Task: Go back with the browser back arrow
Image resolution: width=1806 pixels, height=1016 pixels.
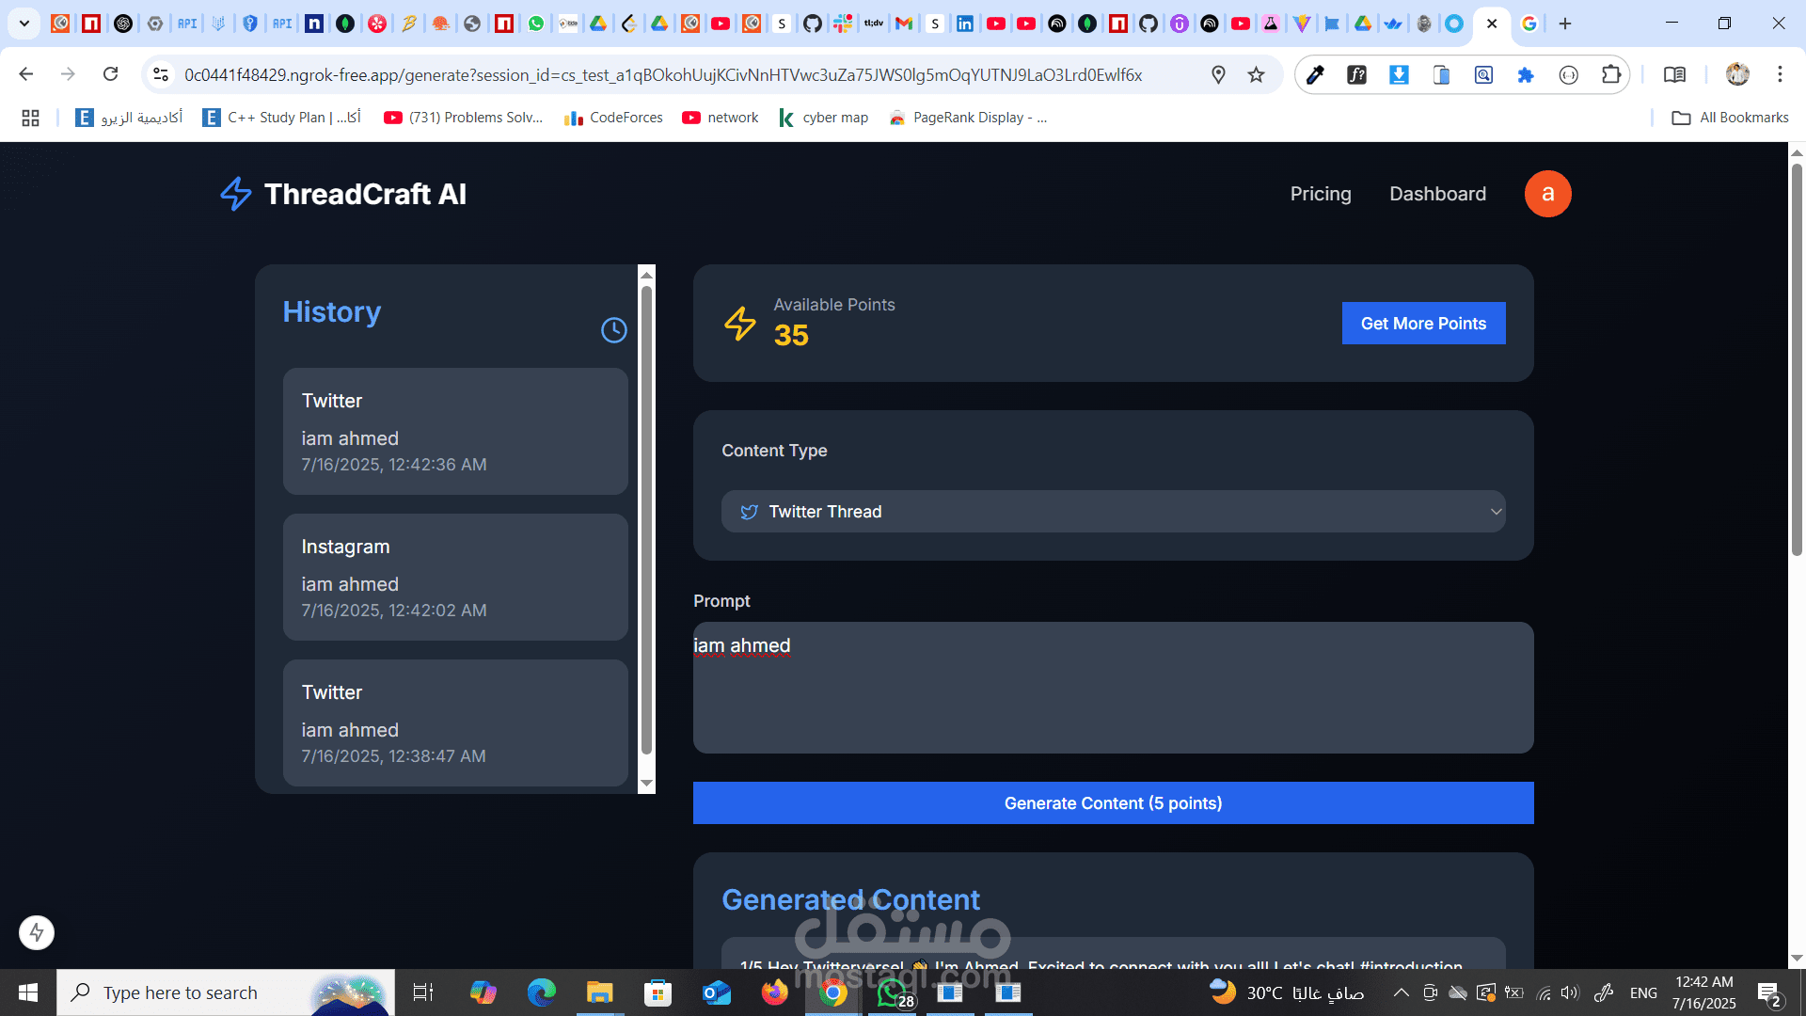Action: tap(26, 74)
